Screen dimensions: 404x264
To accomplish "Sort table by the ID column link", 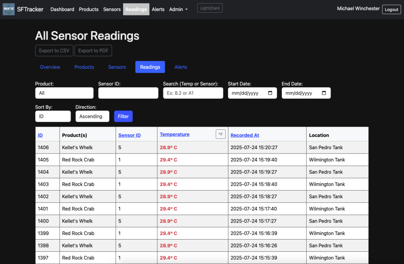I will coord(40,135).
